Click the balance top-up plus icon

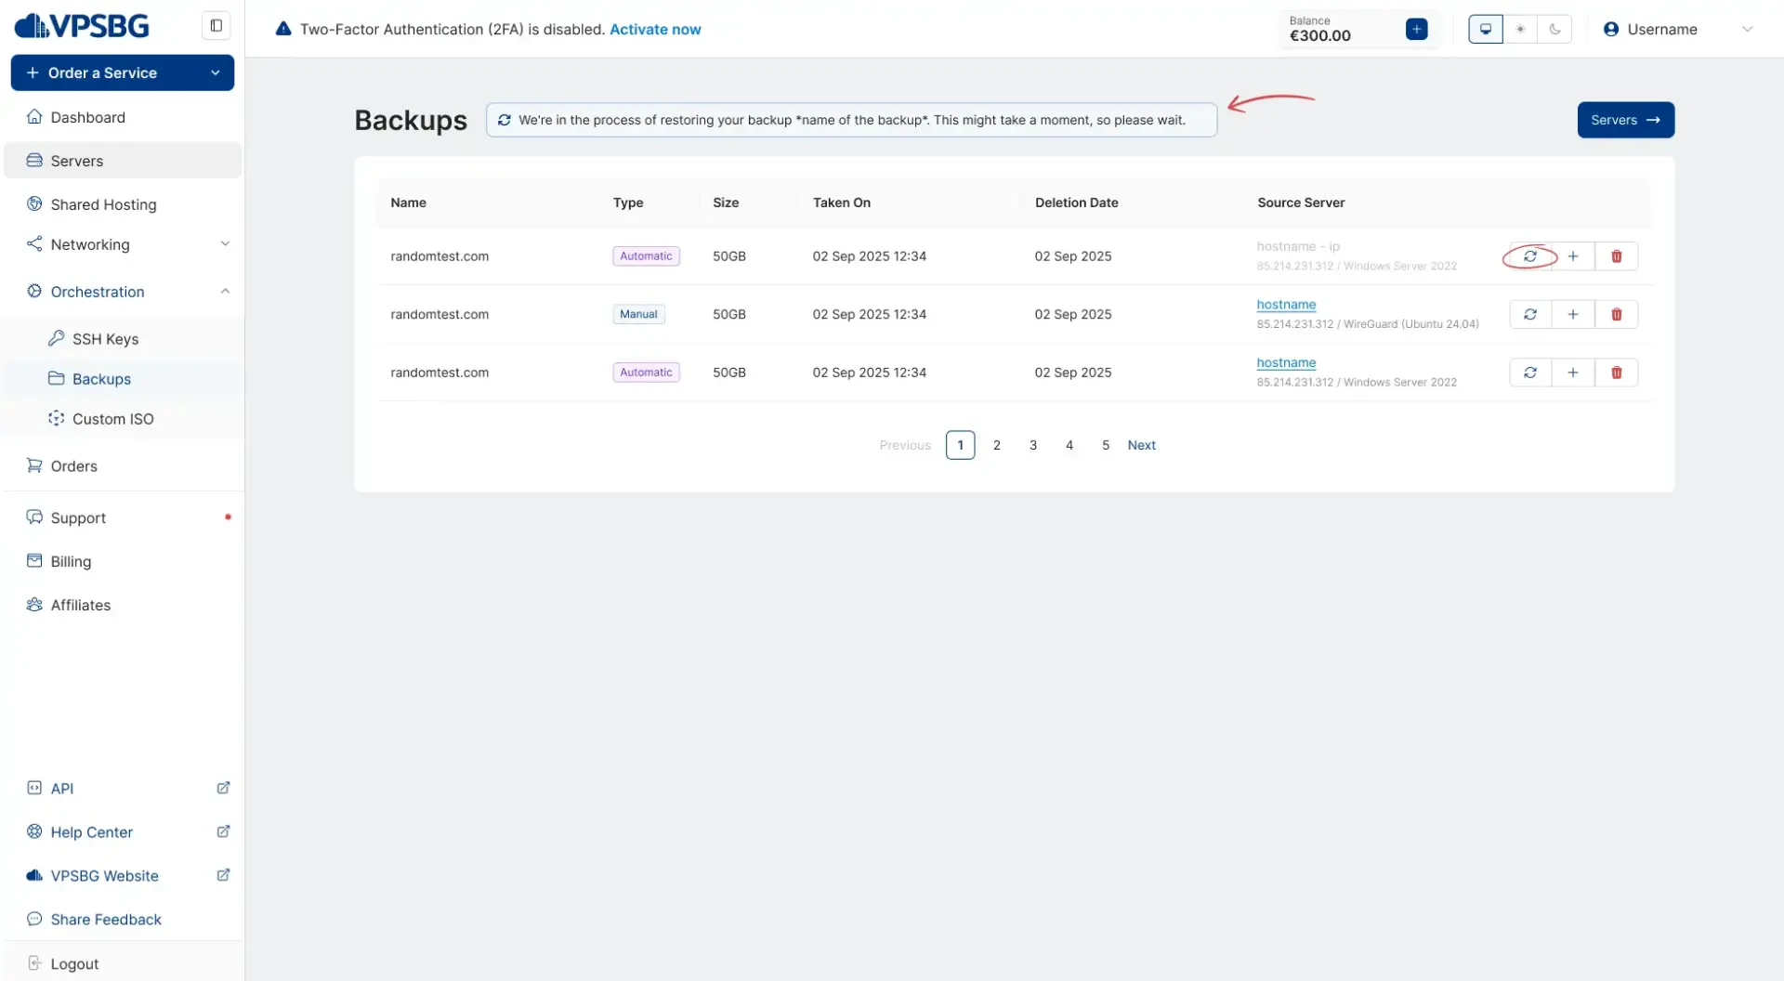click(x=1415, y=29)
